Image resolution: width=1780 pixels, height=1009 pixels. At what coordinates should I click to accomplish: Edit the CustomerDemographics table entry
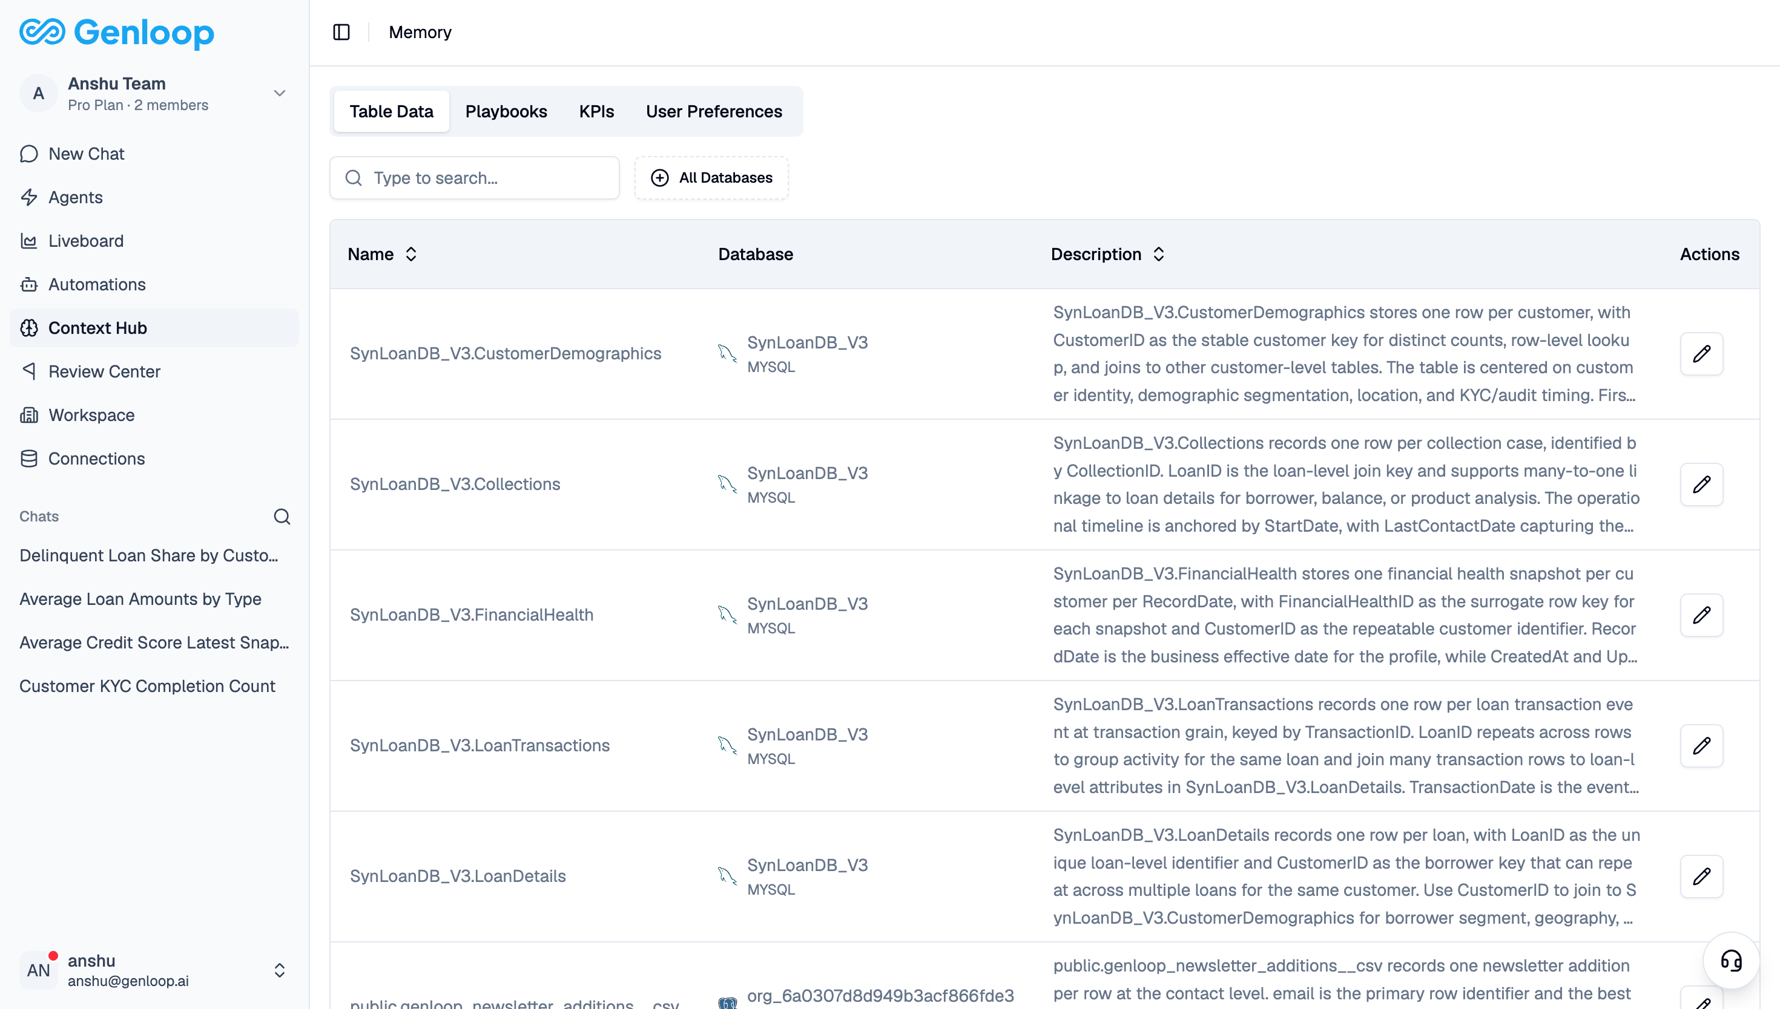coord(1701,354)
